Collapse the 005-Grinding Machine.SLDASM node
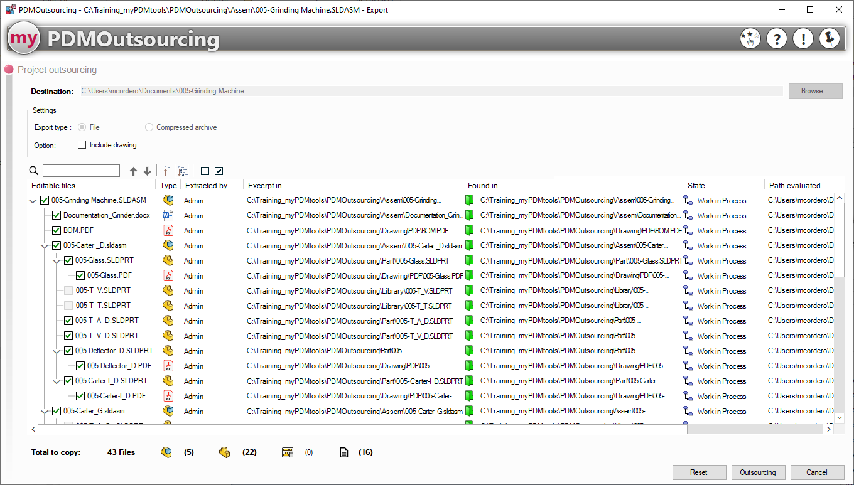 click(33, 201)
